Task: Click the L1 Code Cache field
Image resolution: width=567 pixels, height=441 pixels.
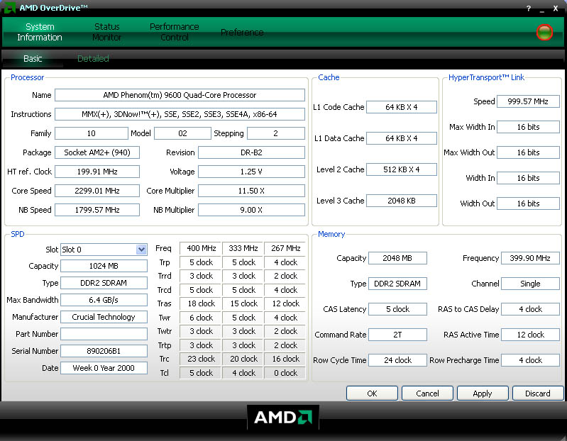Action: [x=402, y=107]
